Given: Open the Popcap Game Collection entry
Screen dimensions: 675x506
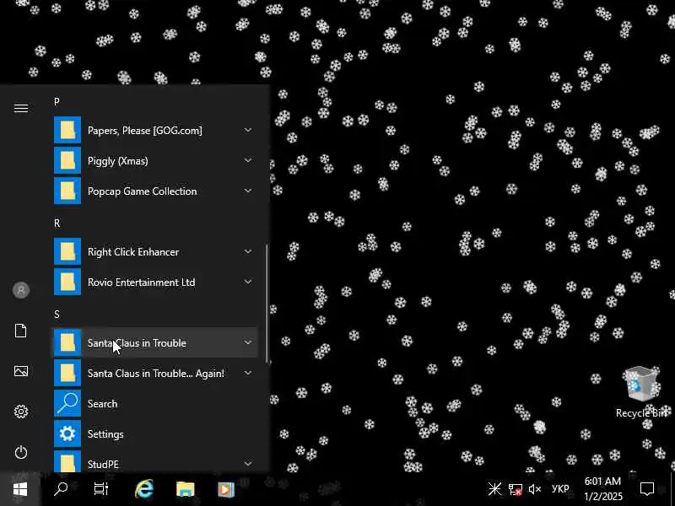Looking at the screenshot, I should point(154,191).
